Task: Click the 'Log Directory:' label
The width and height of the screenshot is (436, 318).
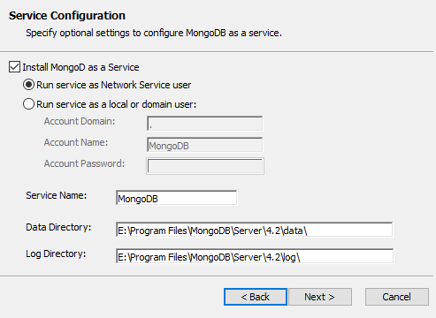Action: pyautogui.click(x=56, y=254)
